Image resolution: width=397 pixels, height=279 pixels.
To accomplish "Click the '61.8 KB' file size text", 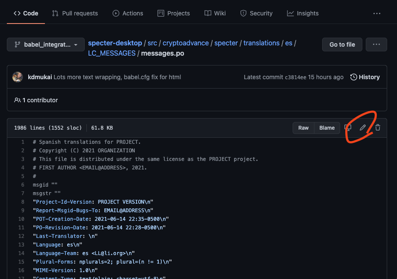I will tap(102, 128).
